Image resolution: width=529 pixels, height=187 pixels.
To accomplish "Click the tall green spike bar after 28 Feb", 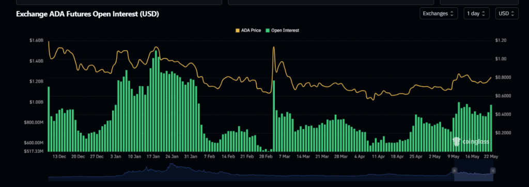I will (274, 116).
